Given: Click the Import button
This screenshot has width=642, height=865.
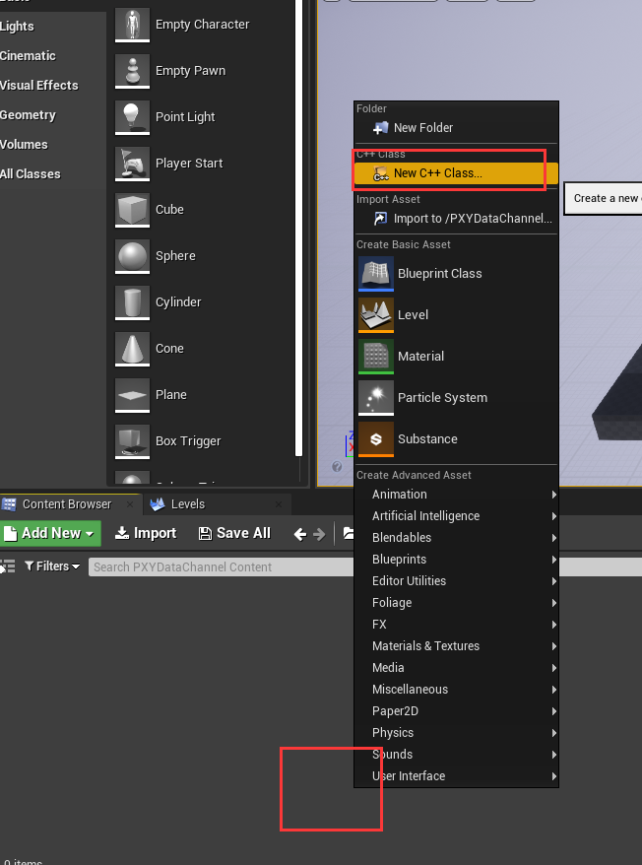Looking at the screenshot, I should click(x=146, y=533).
